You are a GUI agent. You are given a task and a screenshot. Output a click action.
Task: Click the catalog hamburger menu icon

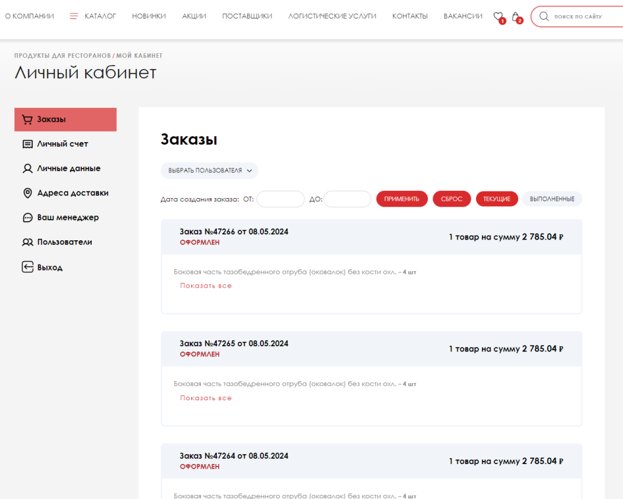coord(74,16)
